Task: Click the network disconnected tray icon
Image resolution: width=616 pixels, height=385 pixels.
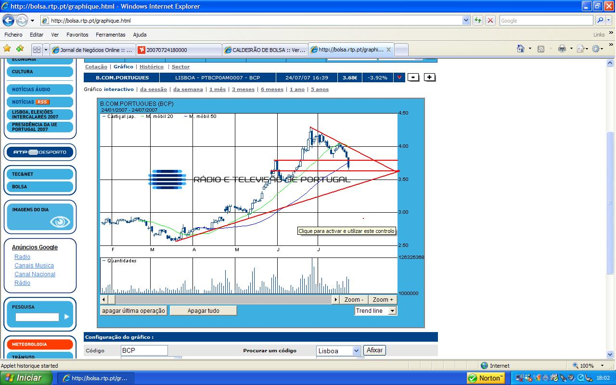Action: point(520,378)
